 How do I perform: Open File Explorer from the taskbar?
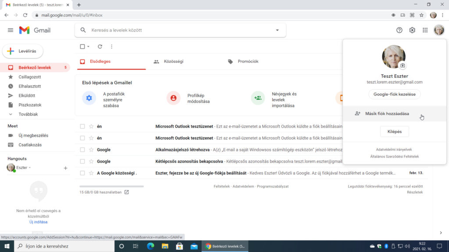pyautogui.click(x=165, y=246)
